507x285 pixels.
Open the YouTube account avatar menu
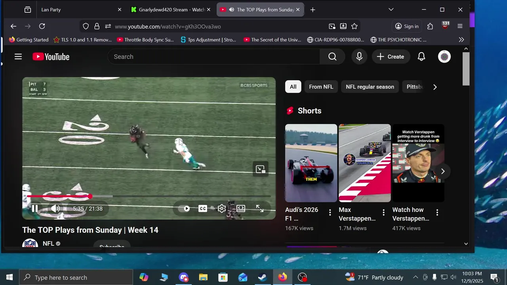point(444,57)
